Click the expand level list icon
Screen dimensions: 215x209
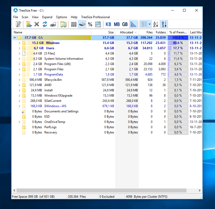click(x=144, y=24)
